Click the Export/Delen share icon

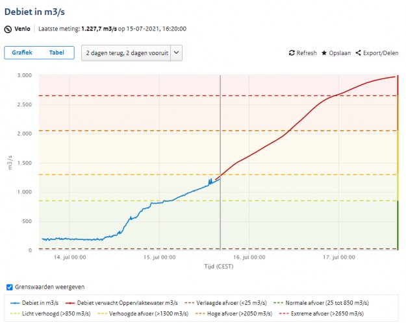click(x=358, y=53)
